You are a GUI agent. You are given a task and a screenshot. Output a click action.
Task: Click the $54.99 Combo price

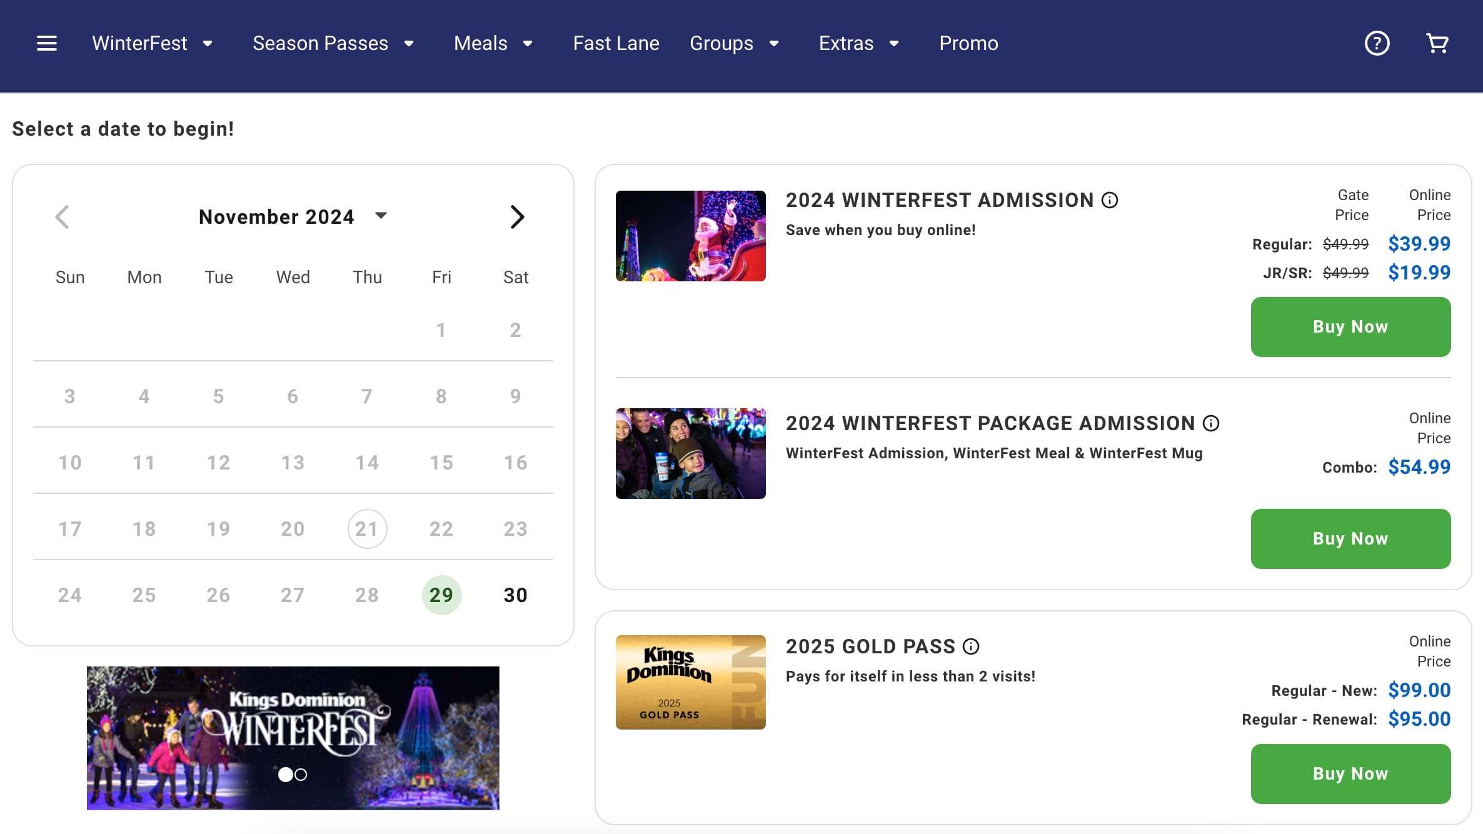click(1419, 467)
